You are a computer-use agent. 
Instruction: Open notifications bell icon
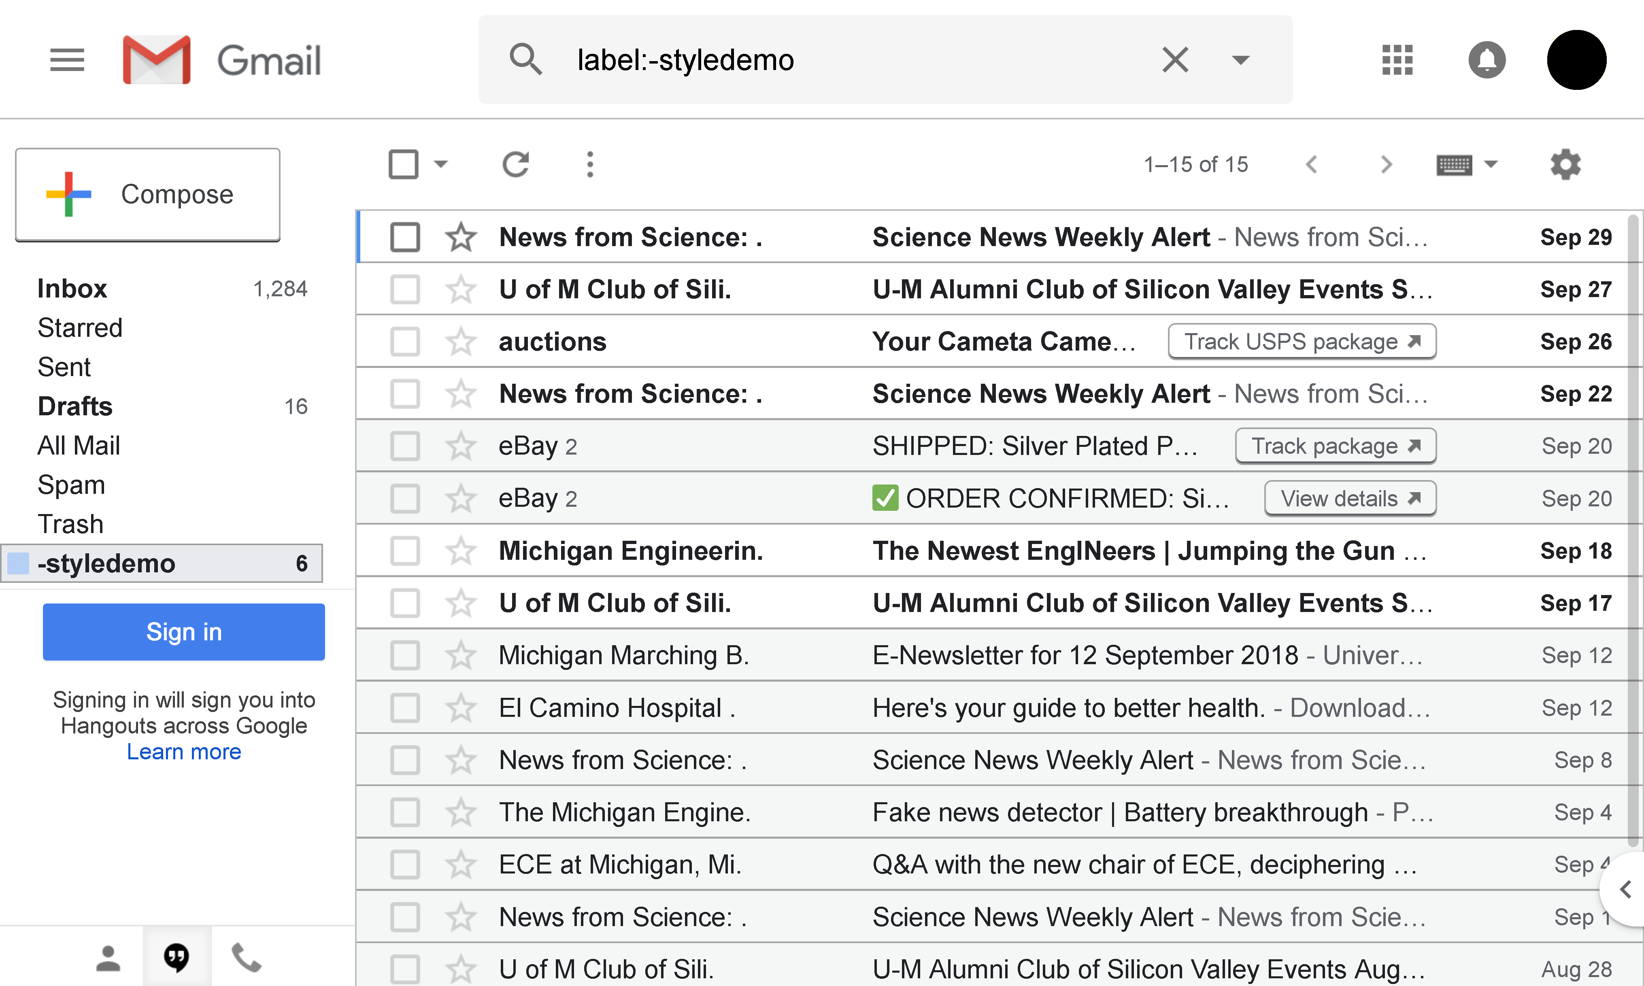[x=1487, y=60]
